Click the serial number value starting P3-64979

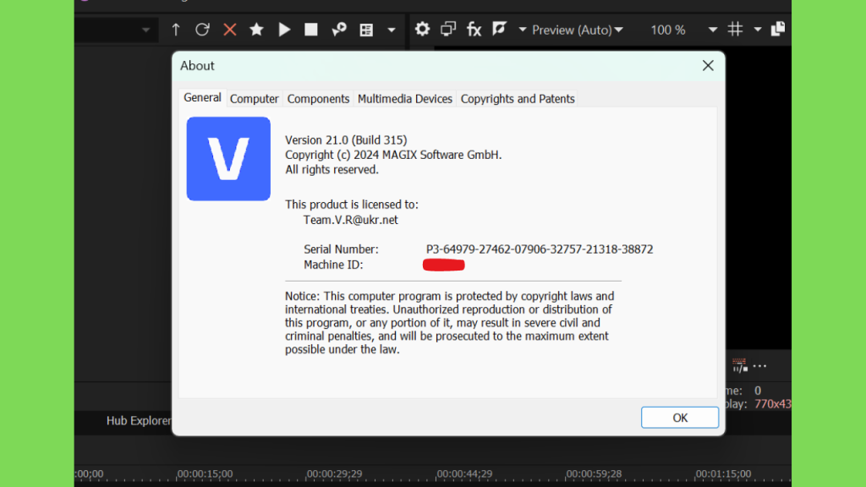click(540, 249)
